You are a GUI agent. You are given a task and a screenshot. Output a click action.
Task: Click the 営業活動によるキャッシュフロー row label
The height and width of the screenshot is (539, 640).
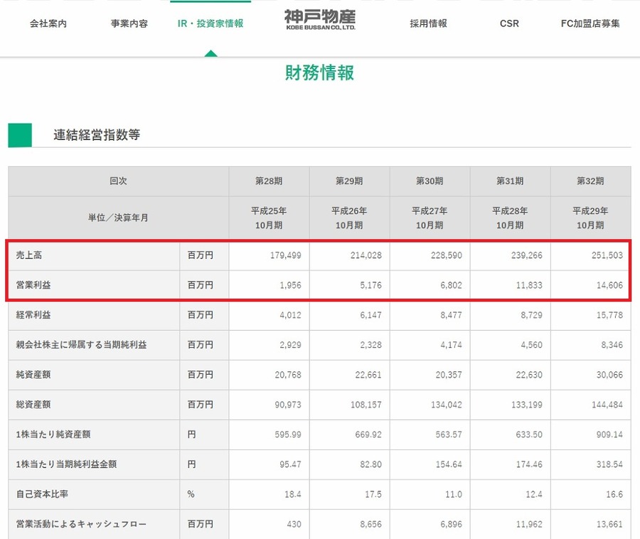[x=81, y=524]
